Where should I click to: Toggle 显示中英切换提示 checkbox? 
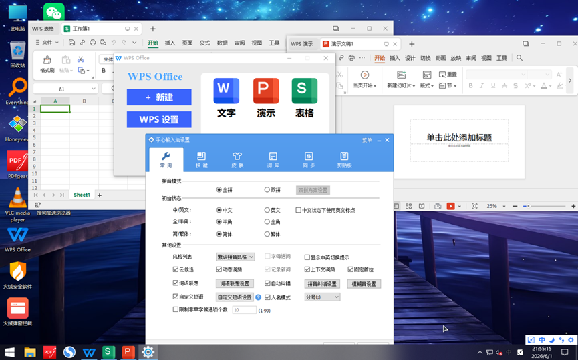coord(307,257)
